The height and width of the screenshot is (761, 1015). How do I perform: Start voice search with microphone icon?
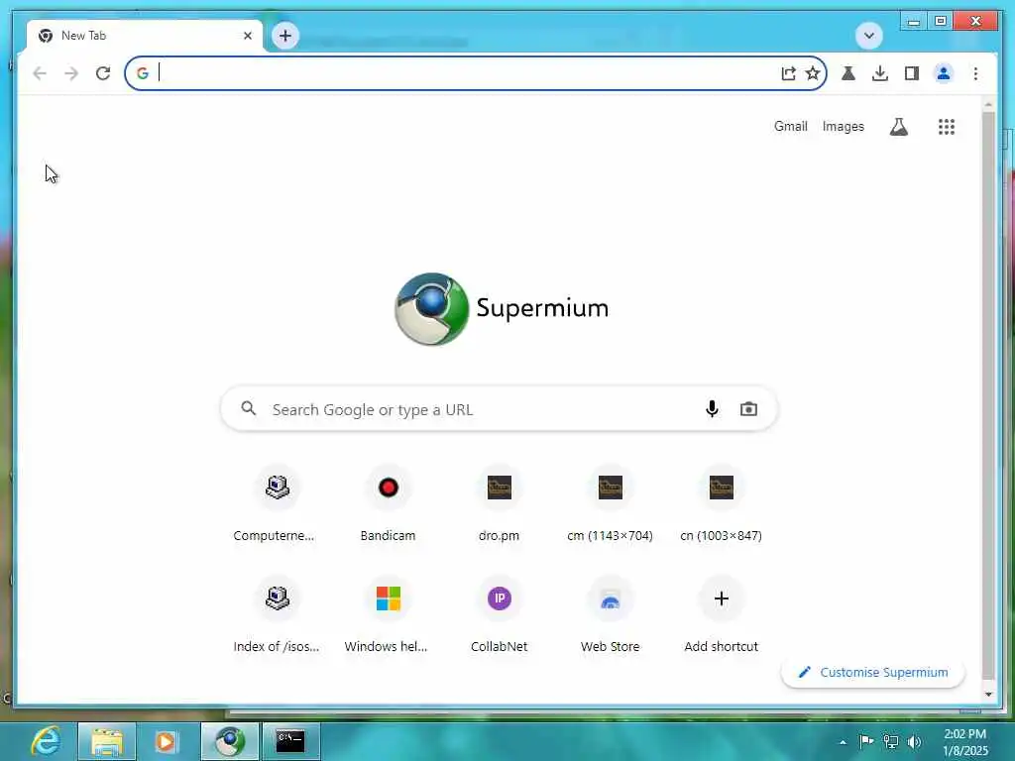click(712, 409)
